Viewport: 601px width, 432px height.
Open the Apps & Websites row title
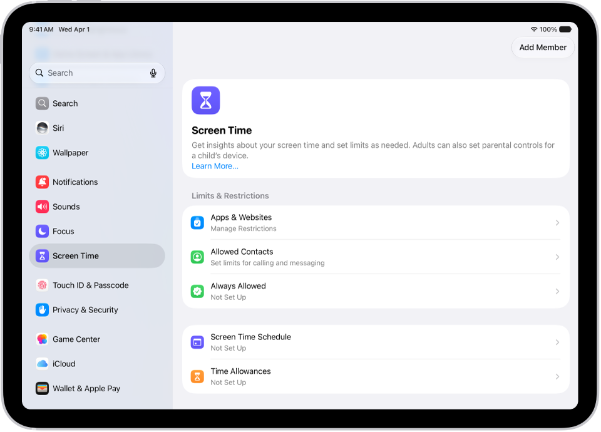[x=241, y=217]
